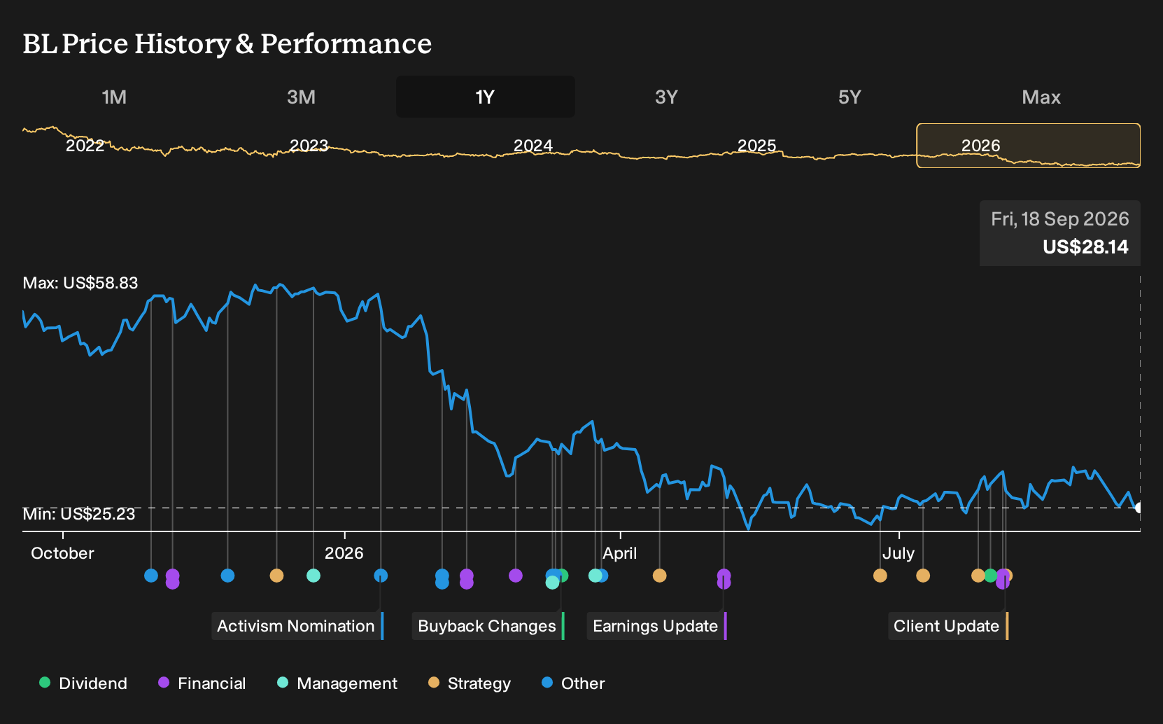The image size is (1163, 724).
Task: Click the leftmost teal Management event marker
Action: tap(313, 576)
